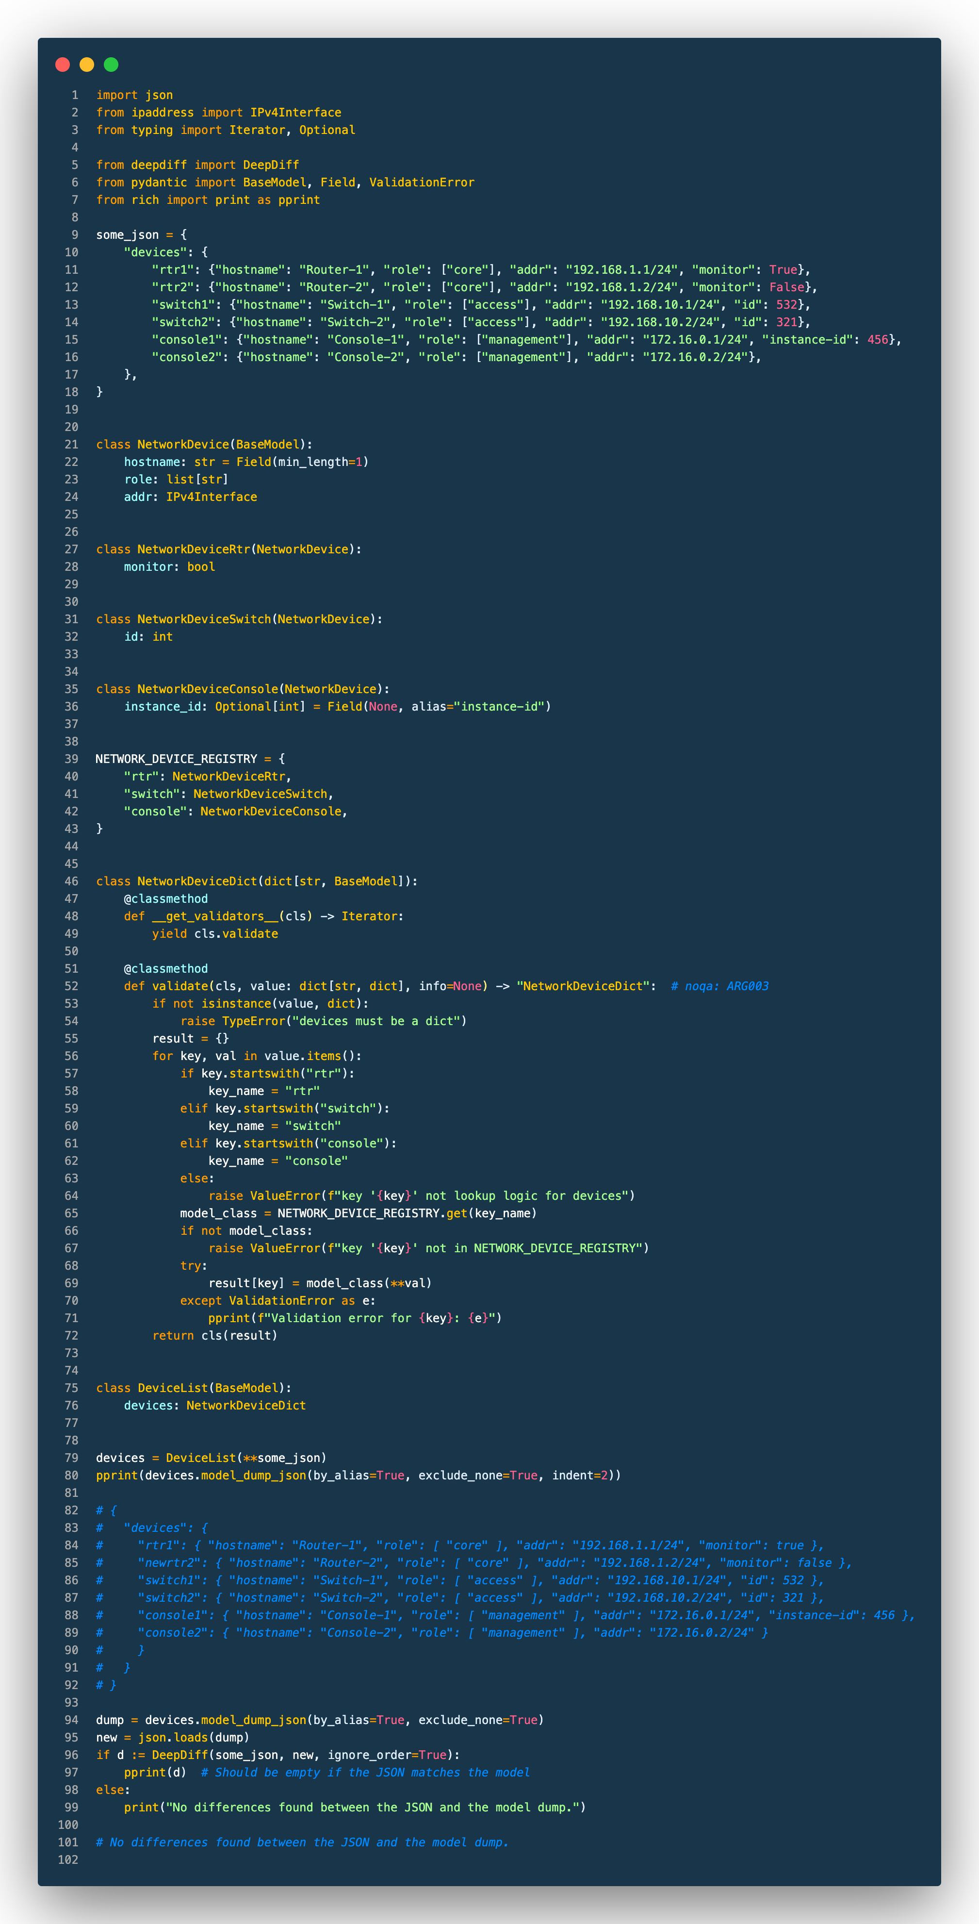Image resolution: width=979 pixels, height=1924 pixels.
Task: Click the '# noqa: ARG003' comment
Action: [719, 987]
